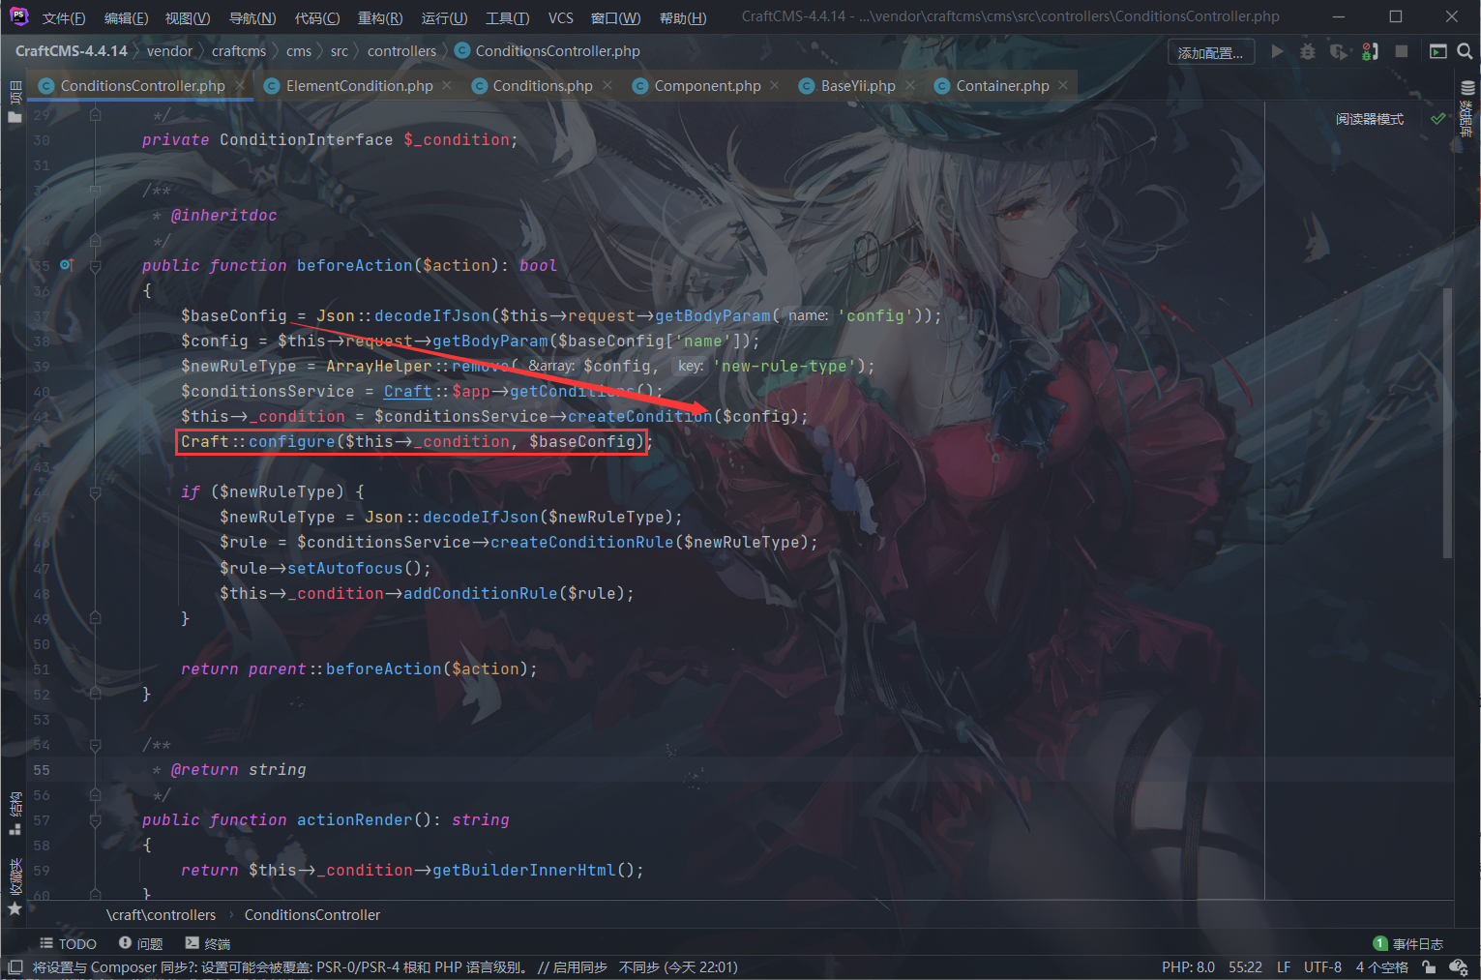This screenshot has height=980, width=1481.
Task: Click \craft\controllers in bottom breadcrumb
Action: click(162, 914)
